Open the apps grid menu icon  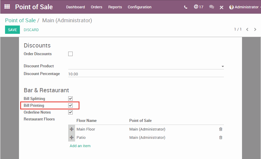(x=7, y=7)
